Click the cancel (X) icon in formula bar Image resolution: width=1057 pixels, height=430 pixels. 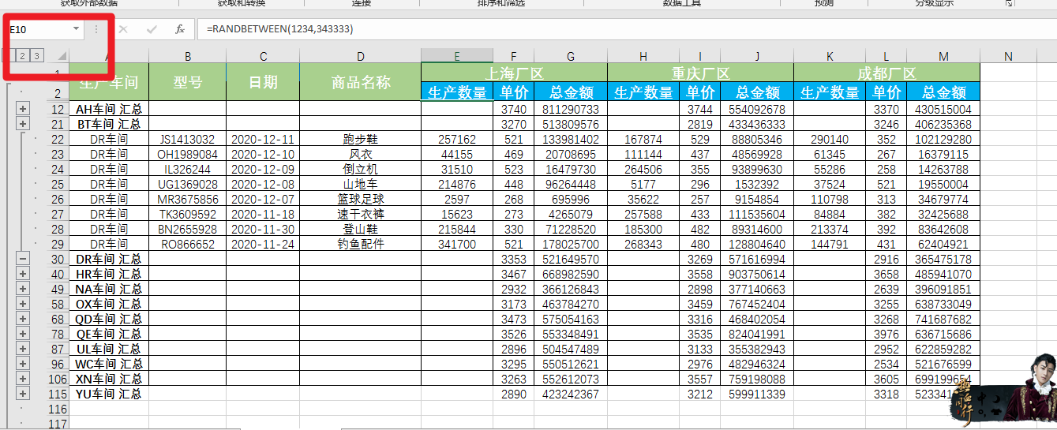(x=123, y=29)
